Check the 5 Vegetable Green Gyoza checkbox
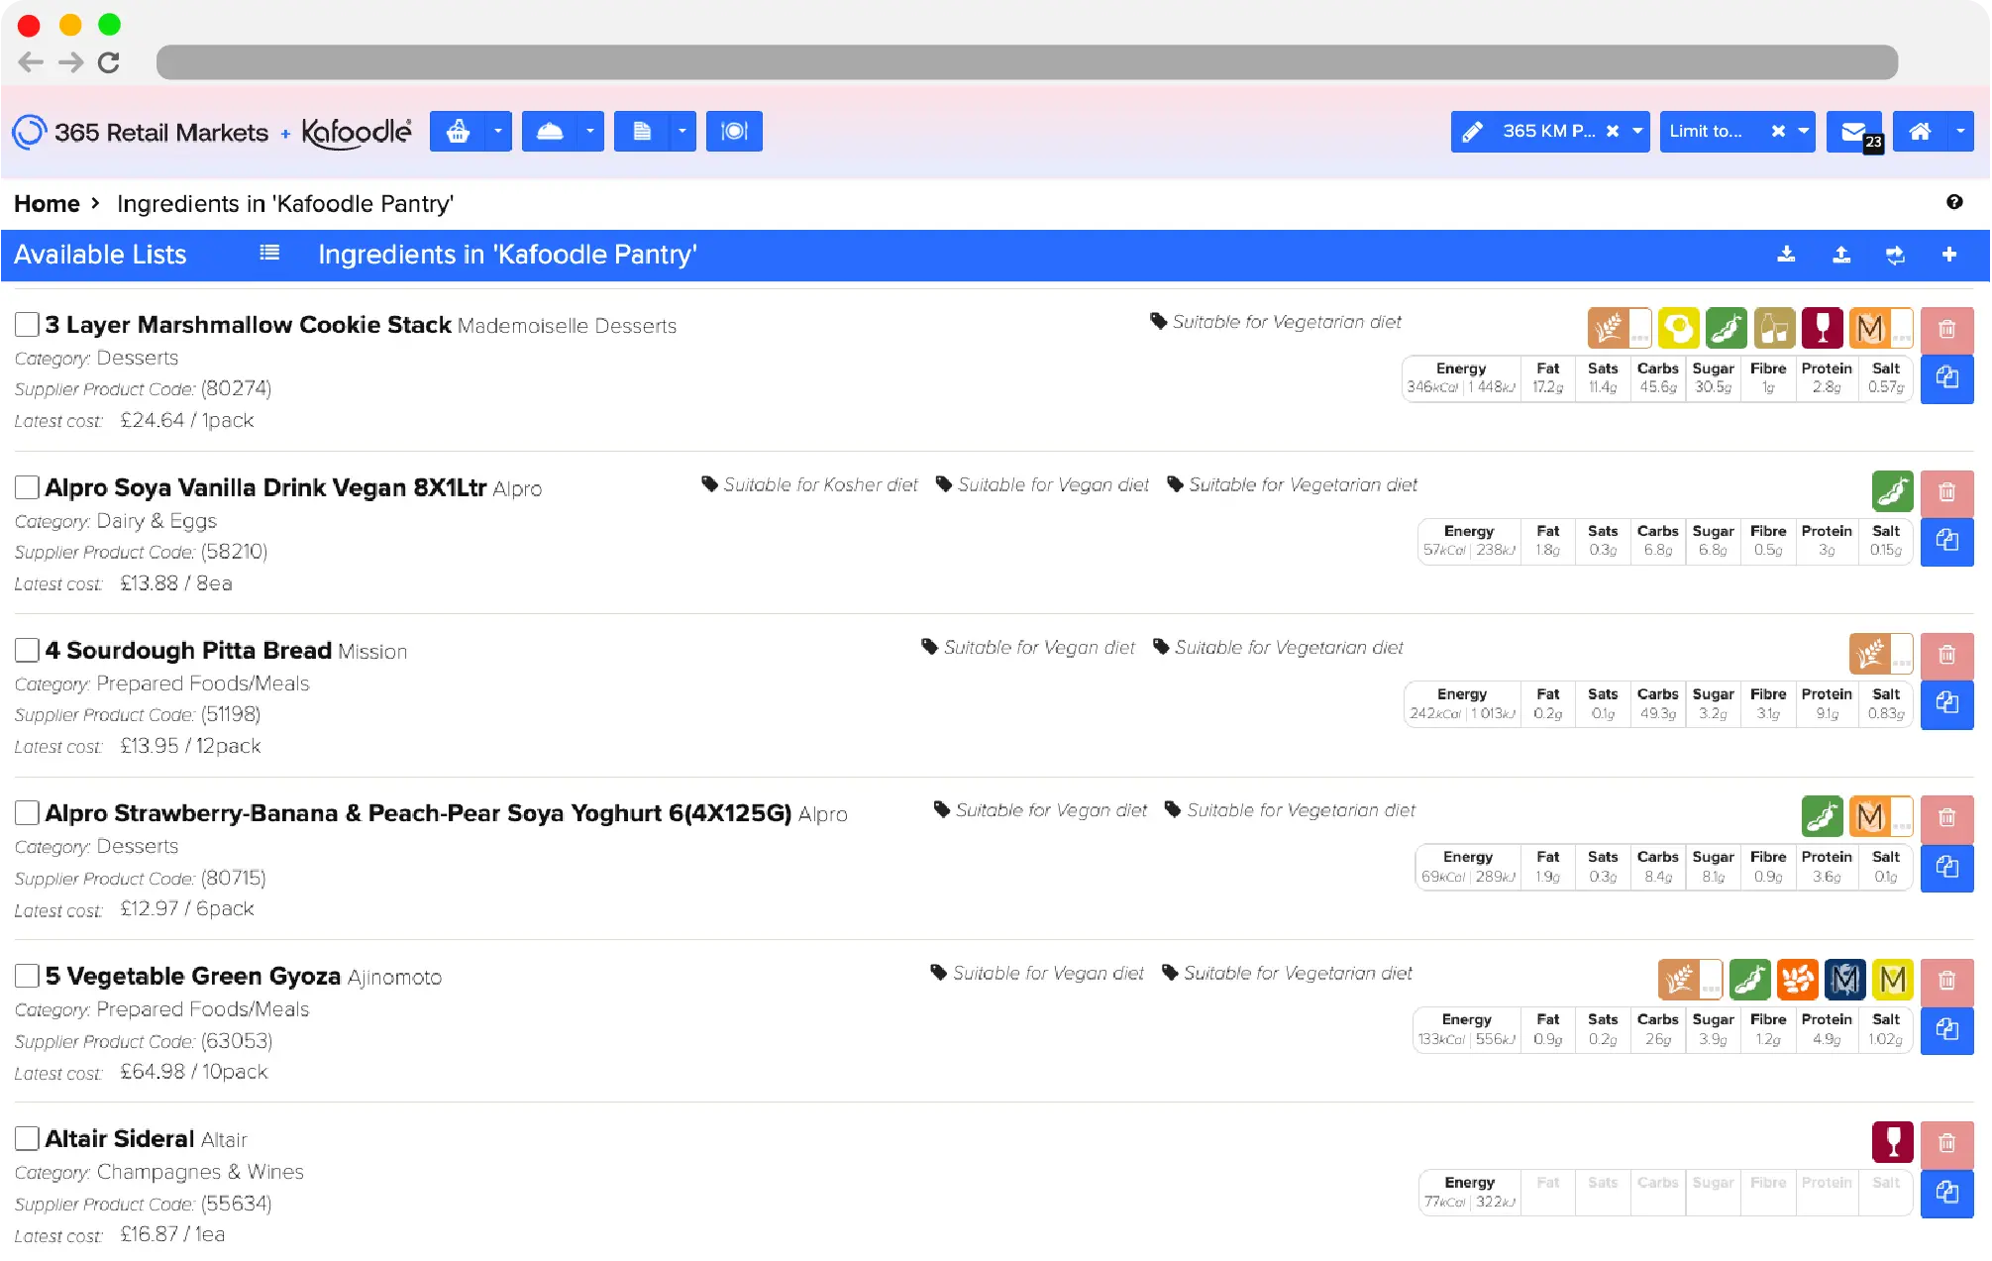 [x=27, y=976]
